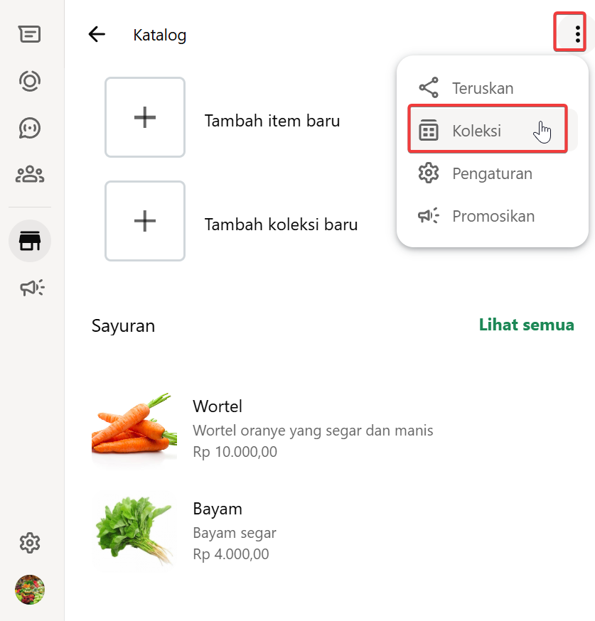Click the Tambah koleksi baru plus box

tap(145, 221)
